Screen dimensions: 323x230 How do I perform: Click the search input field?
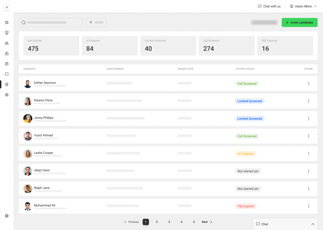[x=50, y=22]
